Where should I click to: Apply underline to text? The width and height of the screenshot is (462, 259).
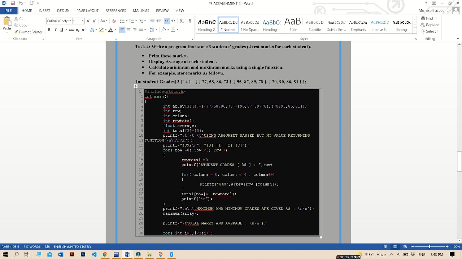[x=62, y=30]
